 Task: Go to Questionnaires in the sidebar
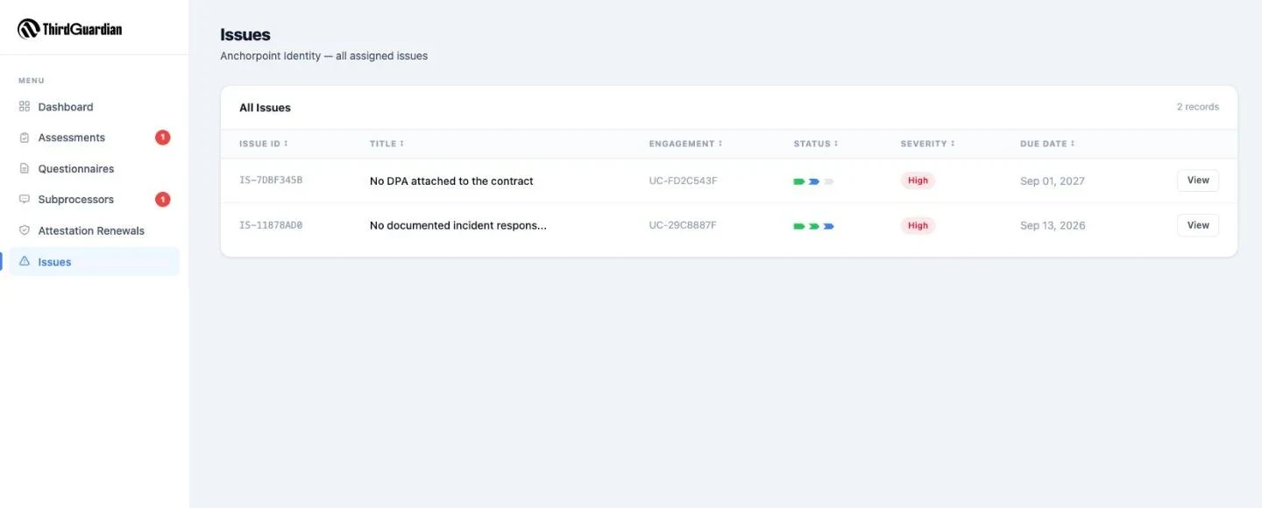click(95, 168)
